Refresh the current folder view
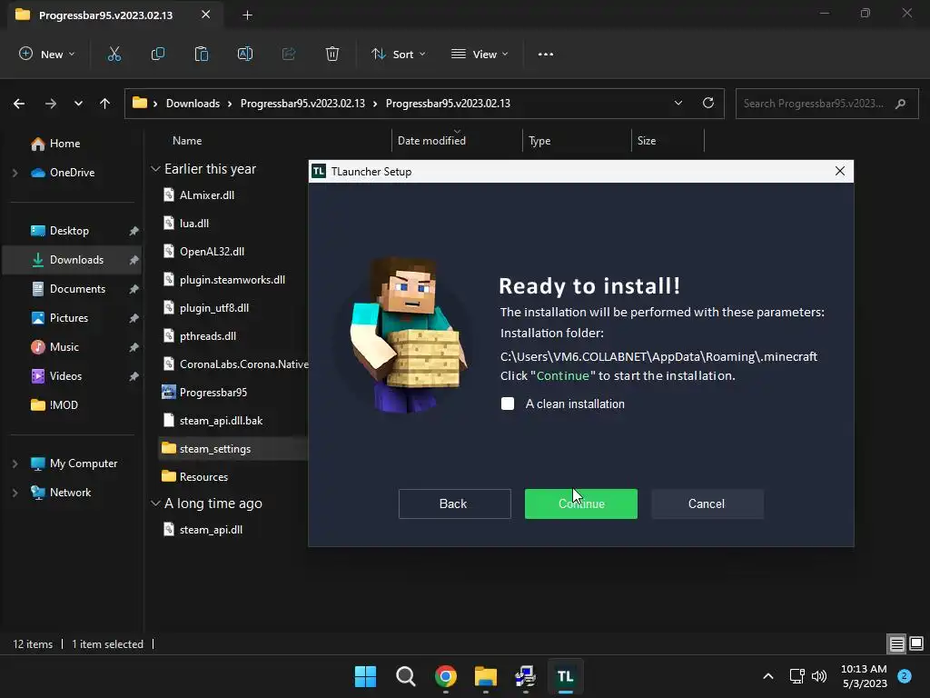The height and width of the screenshot is (698, 930). (x=708, y=103)
